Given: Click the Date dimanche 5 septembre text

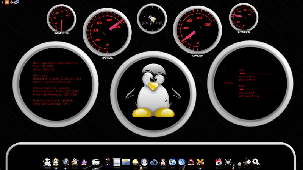Looking at the screenshot, I should point(55,63).
